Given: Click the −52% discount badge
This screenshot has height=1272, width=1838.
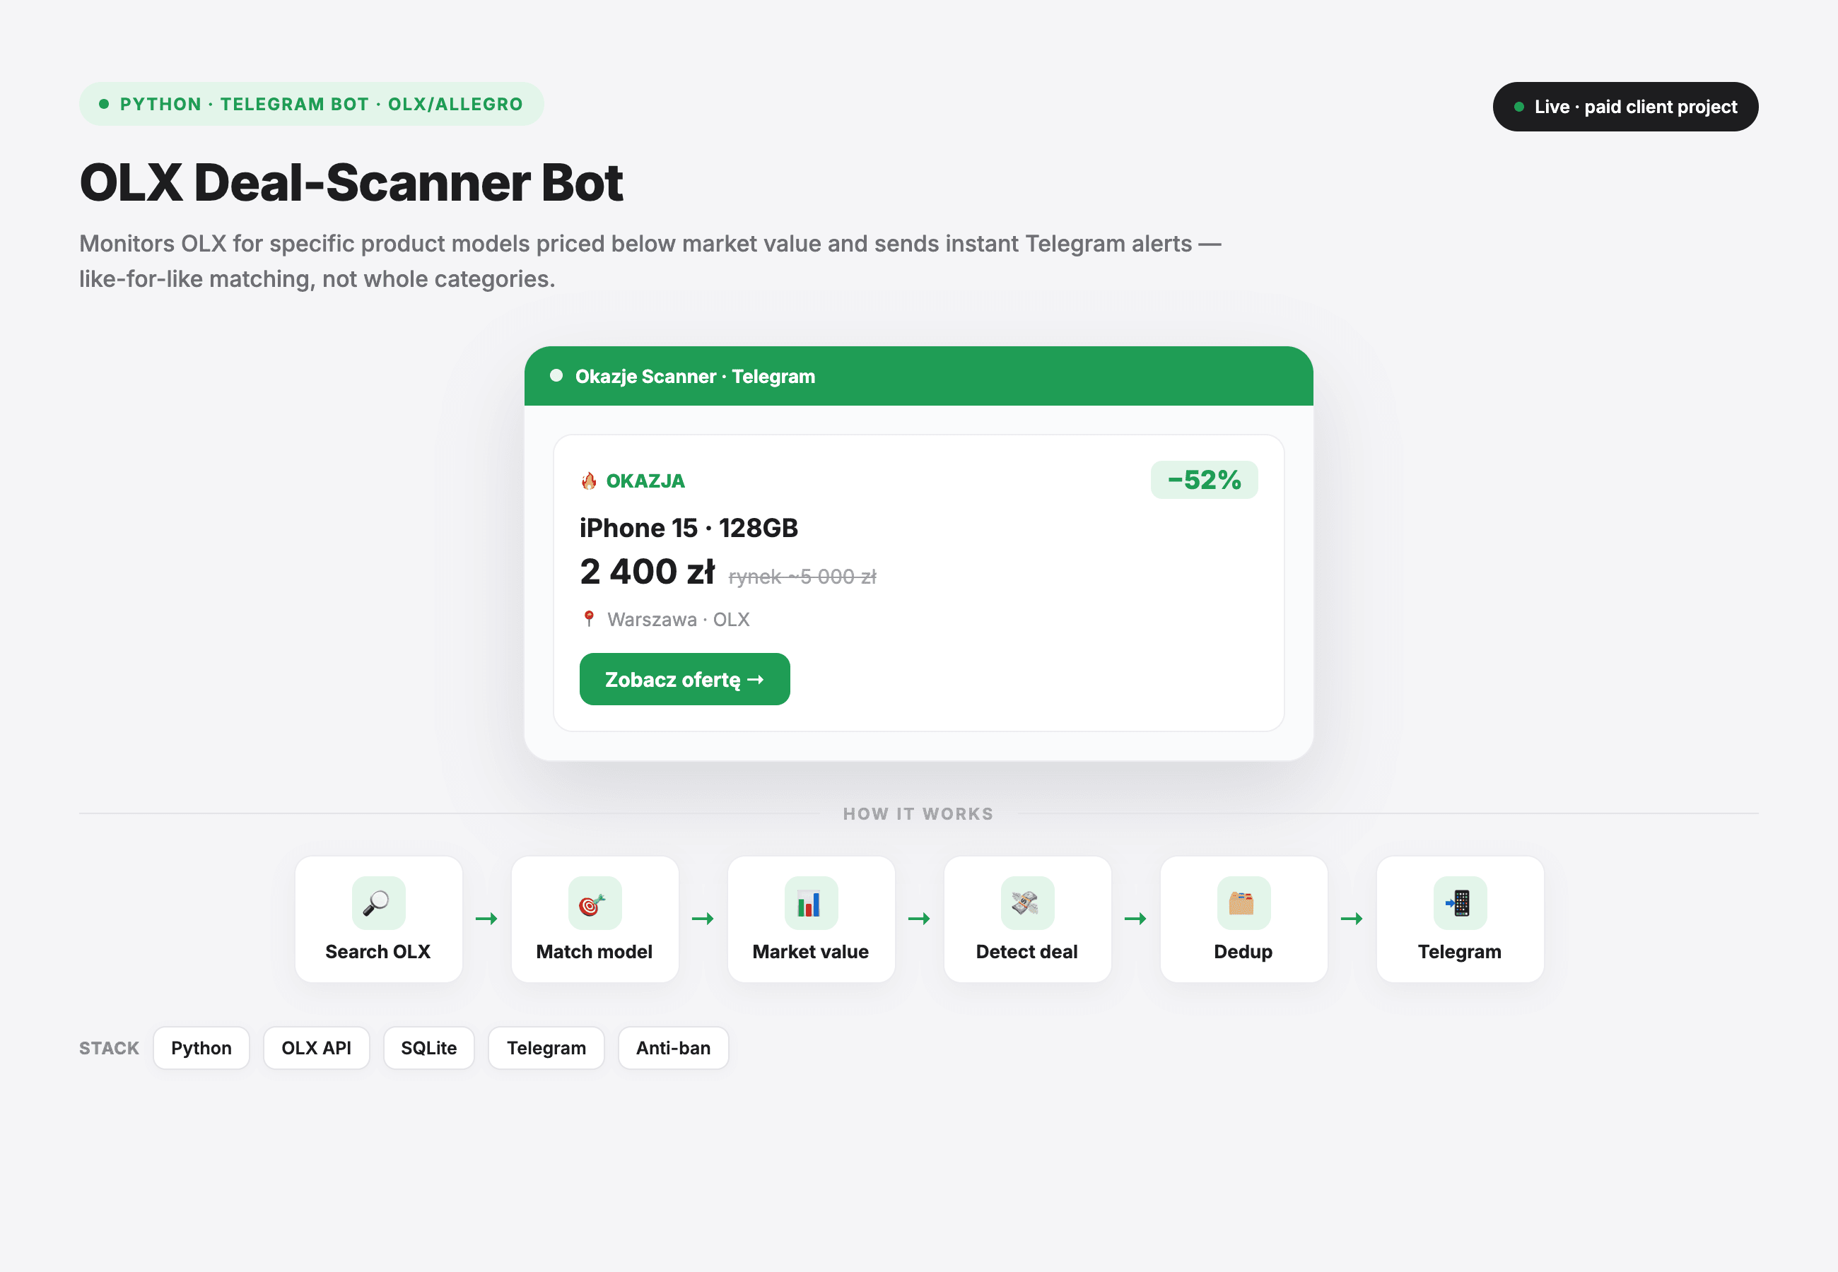Looking at the screenshot, I should click(x=1204, y=480).
